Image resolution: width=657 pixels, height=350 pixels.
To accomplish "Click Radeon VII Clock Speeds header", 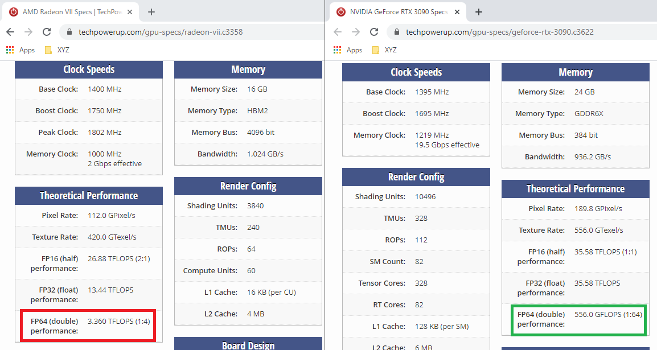I will click(x=89, y=69).
